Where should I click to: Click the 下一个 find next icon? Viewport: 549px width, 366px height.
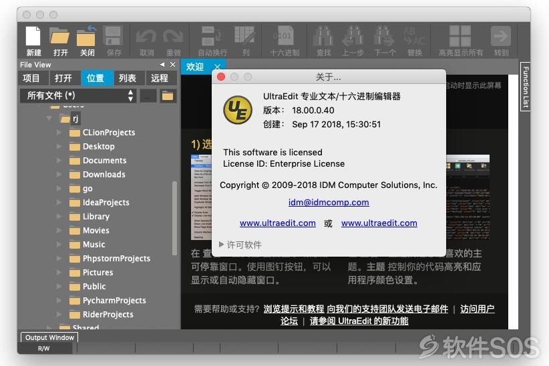(x=384, y=37)
